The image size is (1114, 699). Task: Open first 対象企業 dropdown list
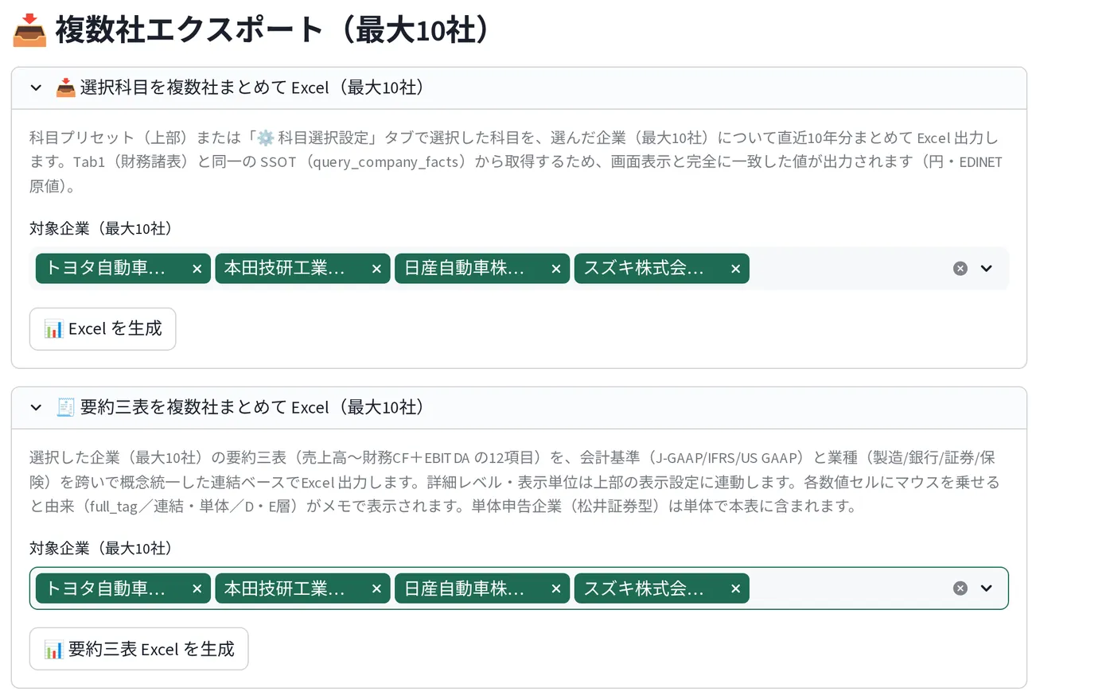pyautogui.click(x=987, y=269)
